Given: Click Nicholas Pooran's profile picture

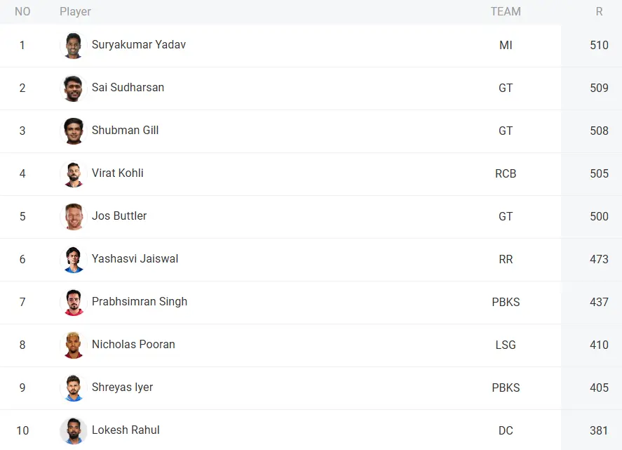Looking at the screenshot, I should click(x=73, y=345).
